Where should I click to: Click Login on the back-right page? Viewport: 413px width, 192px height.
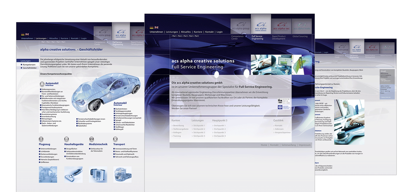point(326,52)
